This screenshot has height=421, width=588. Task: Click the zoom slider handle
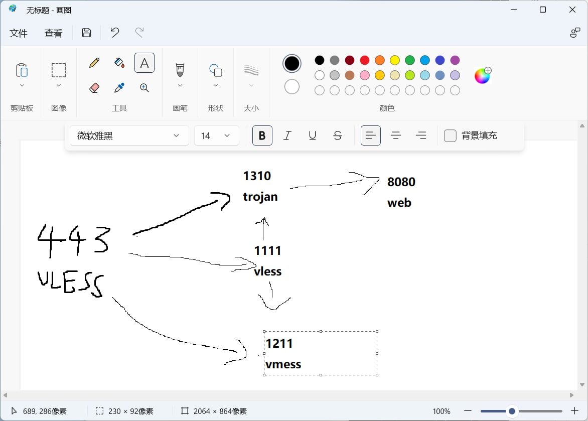(x=512, y=411)
